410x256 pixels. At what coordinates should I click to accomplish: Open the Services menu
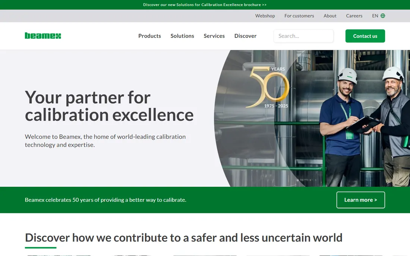[x=214, y=36]
